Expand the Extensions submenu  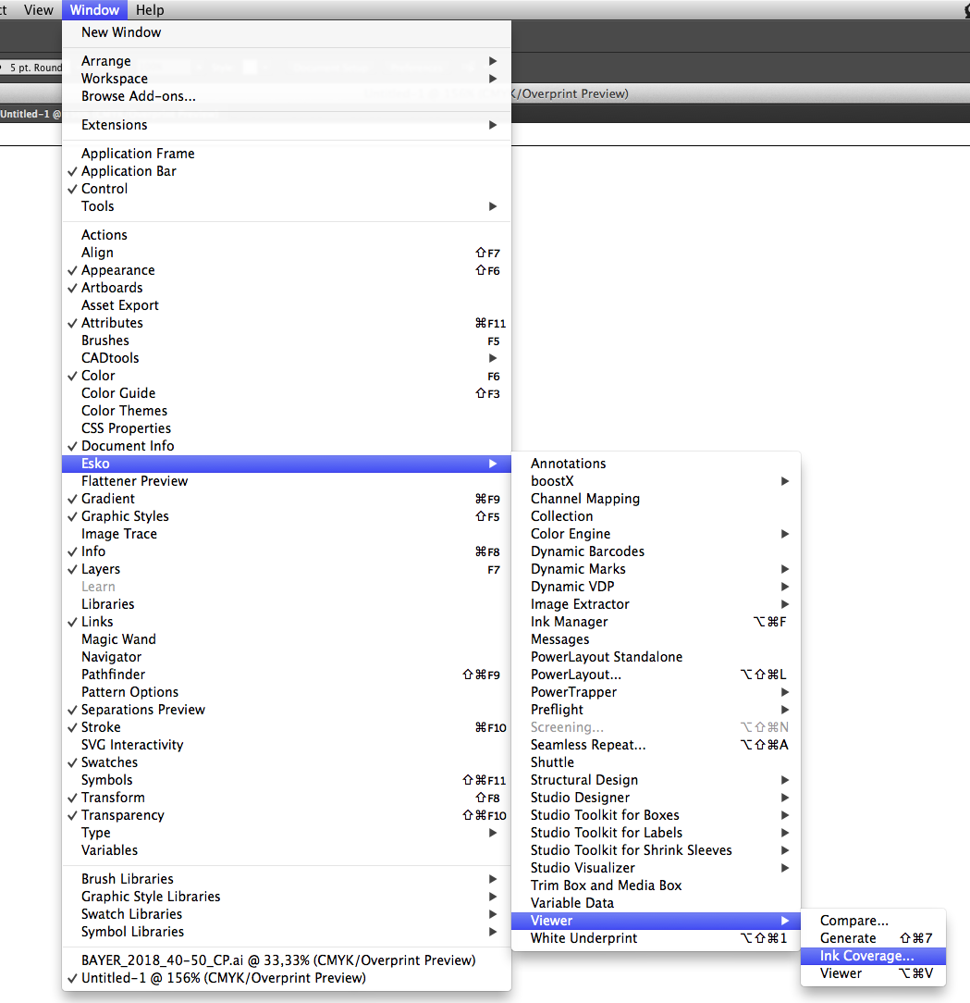(287, 125)
